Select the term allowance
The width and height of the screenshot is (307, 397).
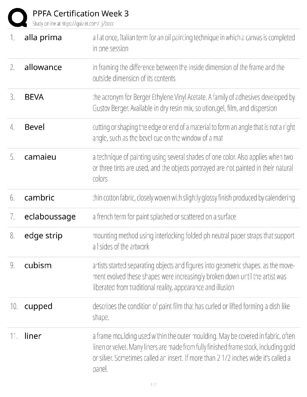click(43, 67)
